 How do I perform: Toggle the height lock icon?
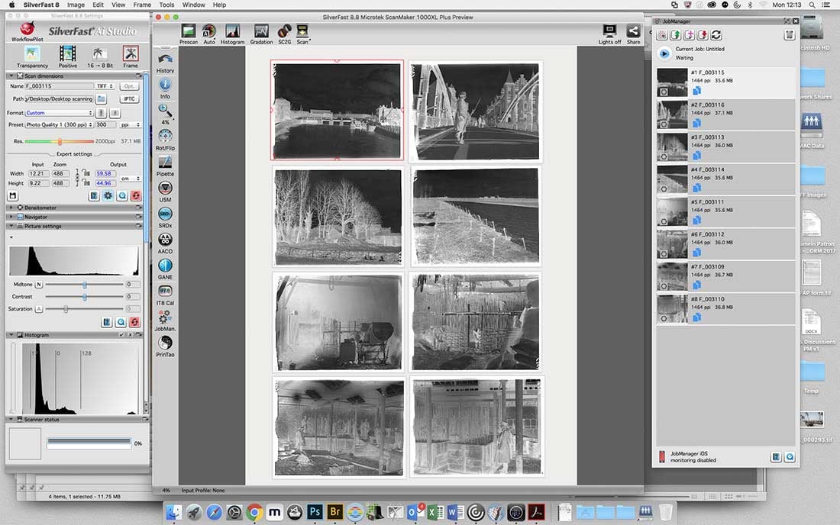point(86,183)
